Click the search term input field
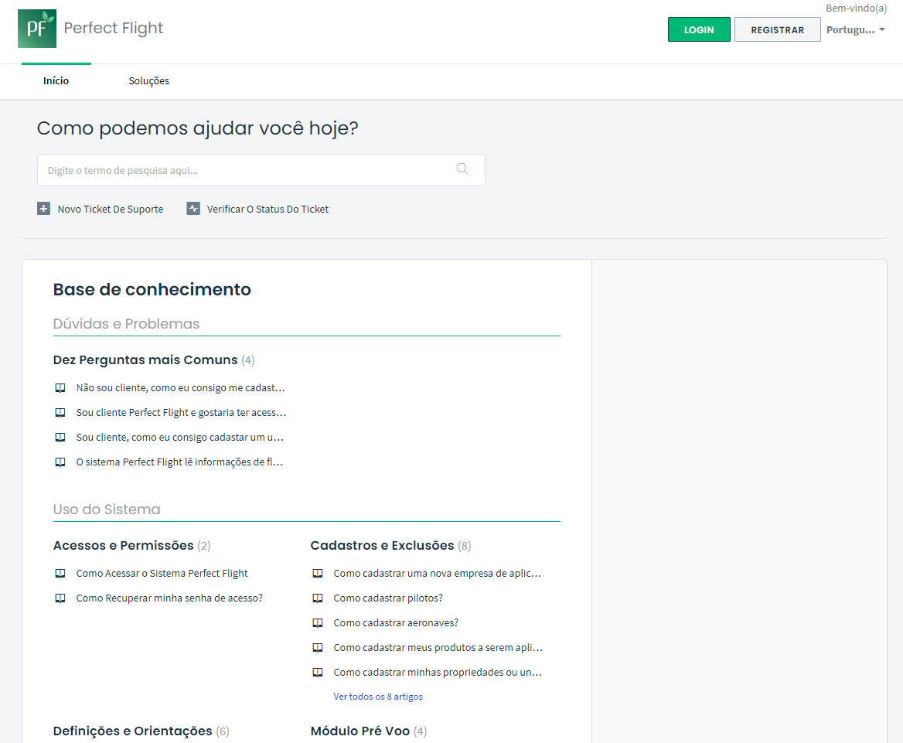The width and height of the screenshot is (903, 743). click(x=261, y=170)
